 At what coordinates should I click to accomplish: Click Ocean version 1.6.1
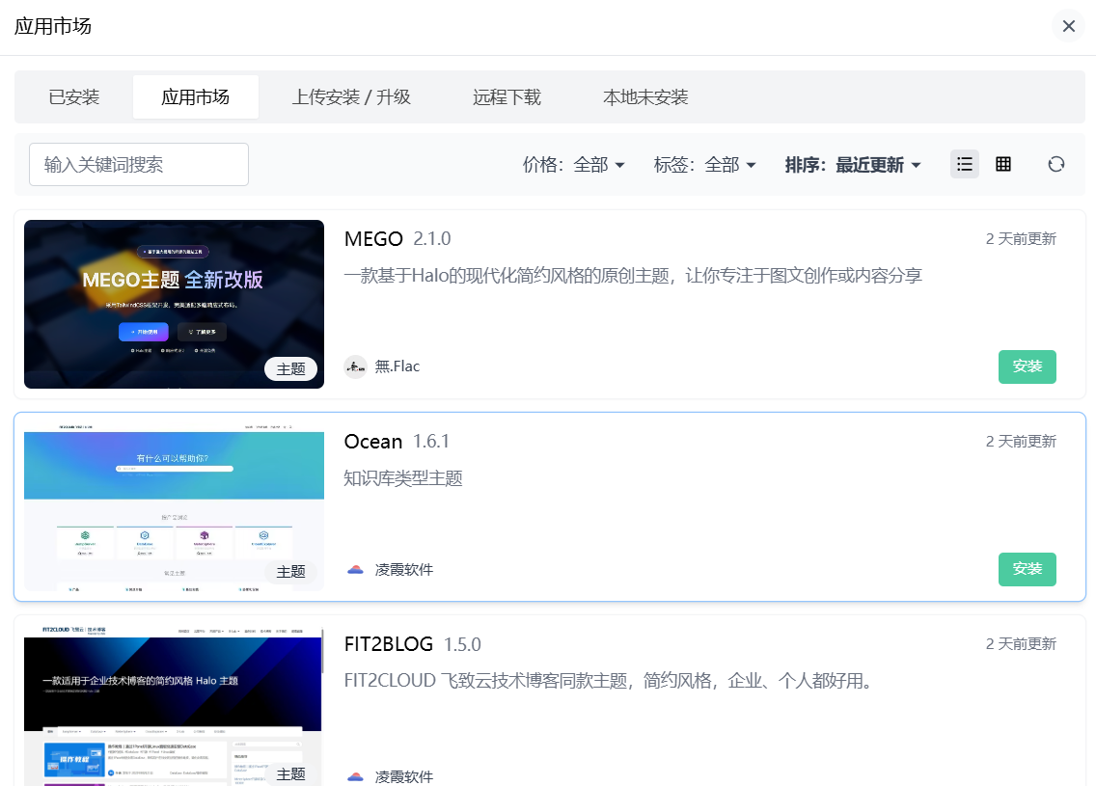click(431, 442)
